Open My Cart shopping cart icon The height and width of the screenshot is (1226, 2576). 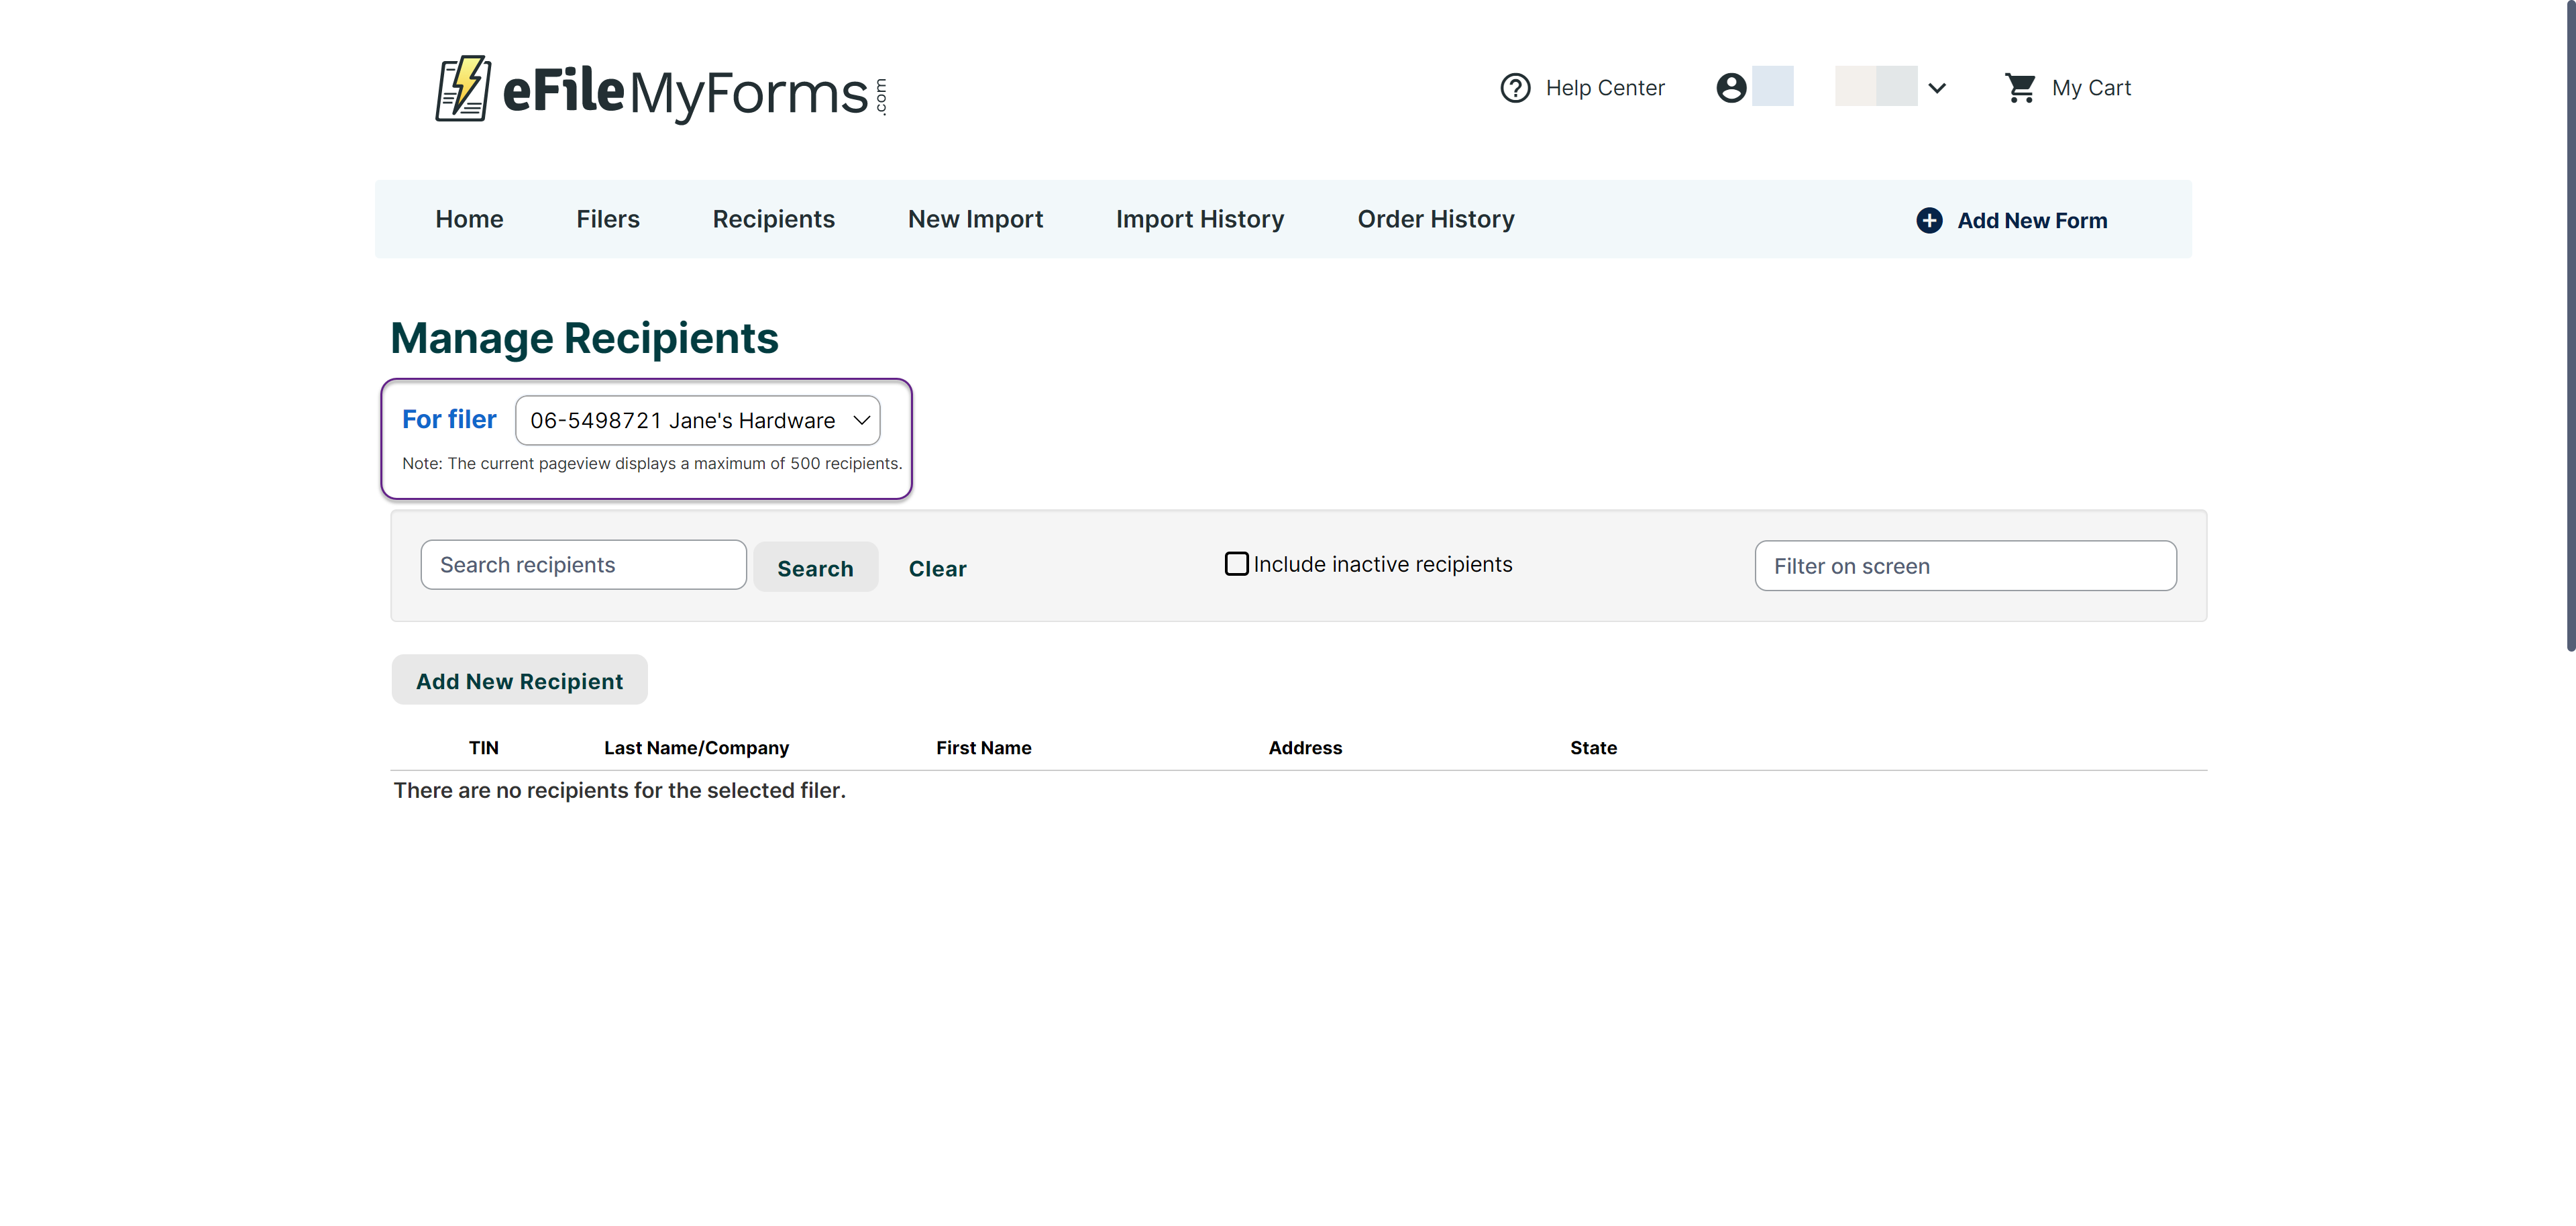click(2021, 88)
